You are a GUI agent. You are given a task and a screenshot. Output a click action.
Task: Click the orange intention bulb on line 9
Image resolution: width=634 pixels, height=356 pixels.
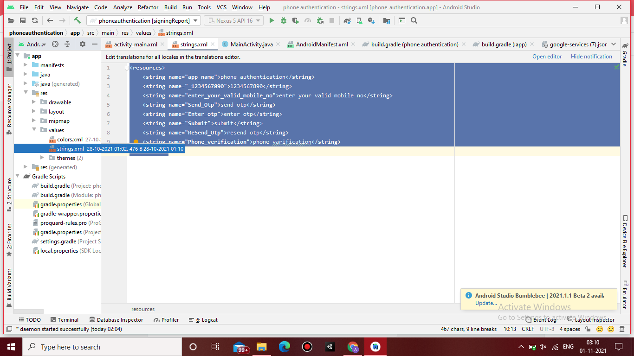tap(136, 142)
